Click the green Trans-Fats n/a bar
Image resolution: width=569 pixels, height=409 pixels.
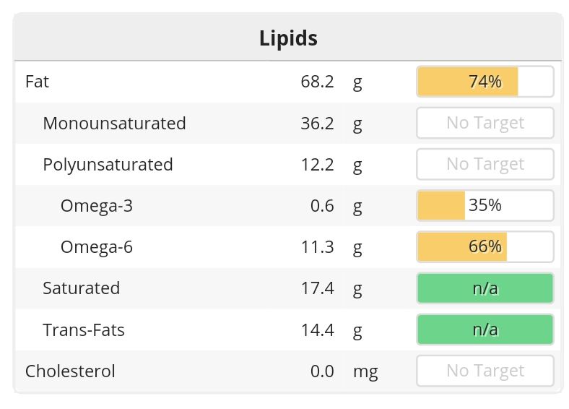click(485, 330)
